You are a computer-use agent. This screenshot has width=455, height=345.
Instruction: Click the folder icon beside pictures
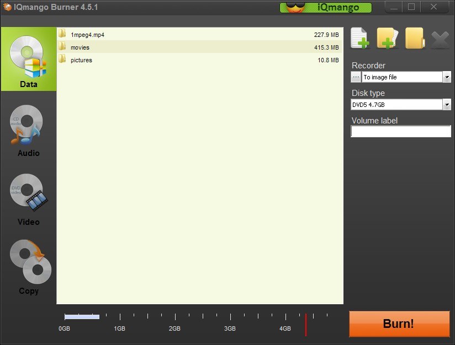tap(62, 59)
